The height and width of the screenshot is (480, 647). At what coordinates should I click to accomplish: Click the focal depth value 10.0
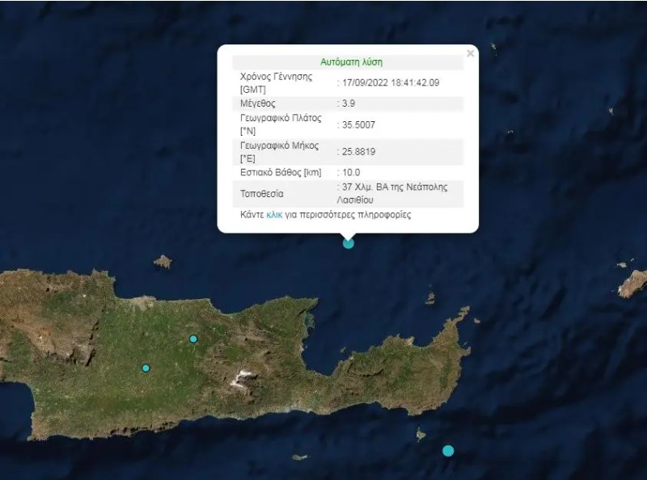[351, 172]
